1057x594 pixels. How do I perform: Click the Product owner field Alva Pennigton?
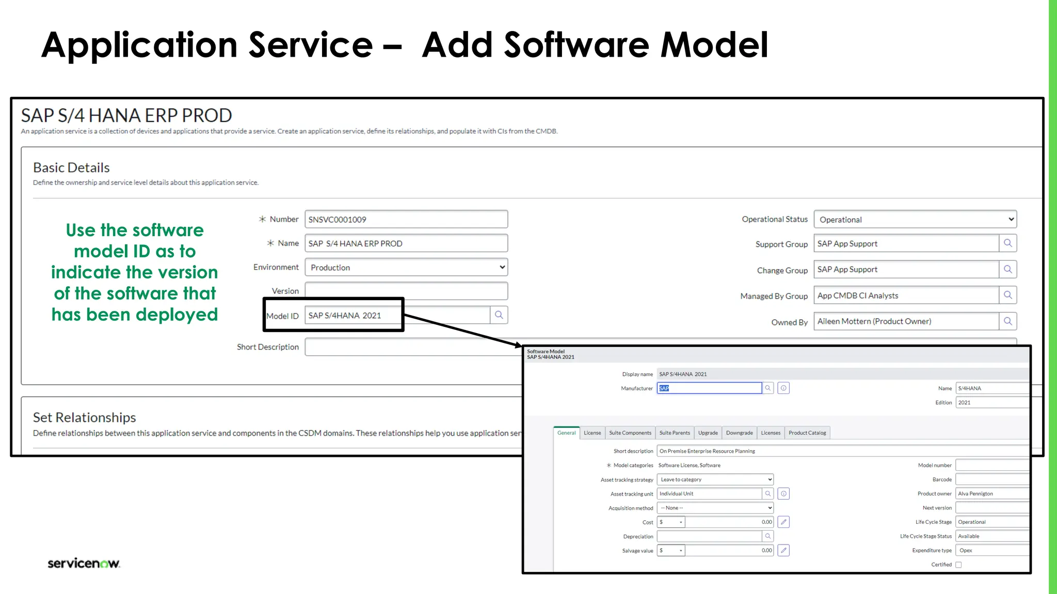coord(992,494)
